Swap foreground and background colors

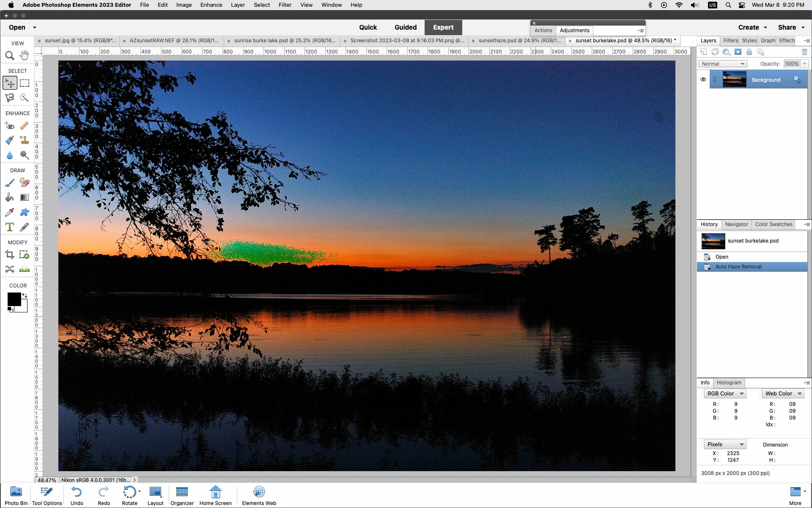[x=25, y=295]
